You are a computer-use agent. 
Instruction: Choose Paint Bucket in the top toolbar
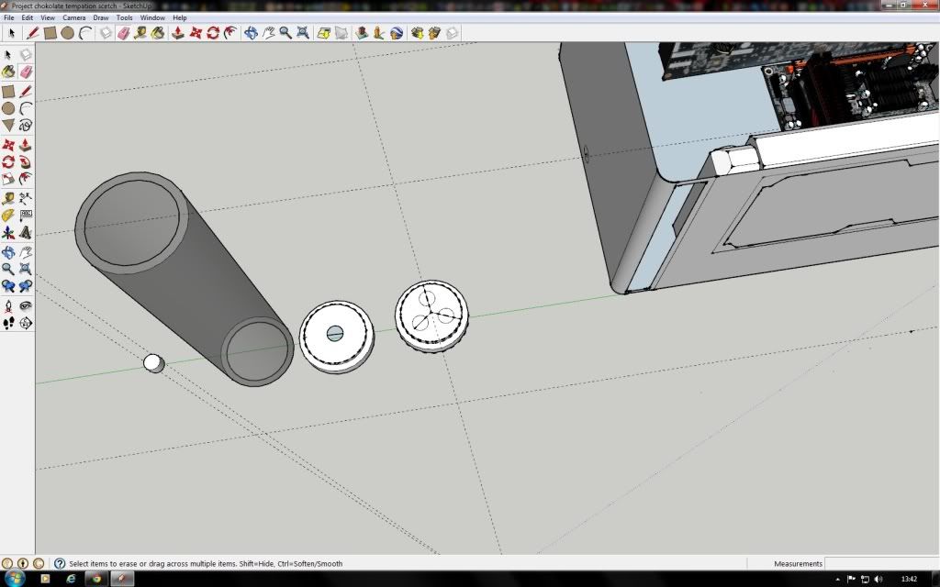(x=158, y=33)
